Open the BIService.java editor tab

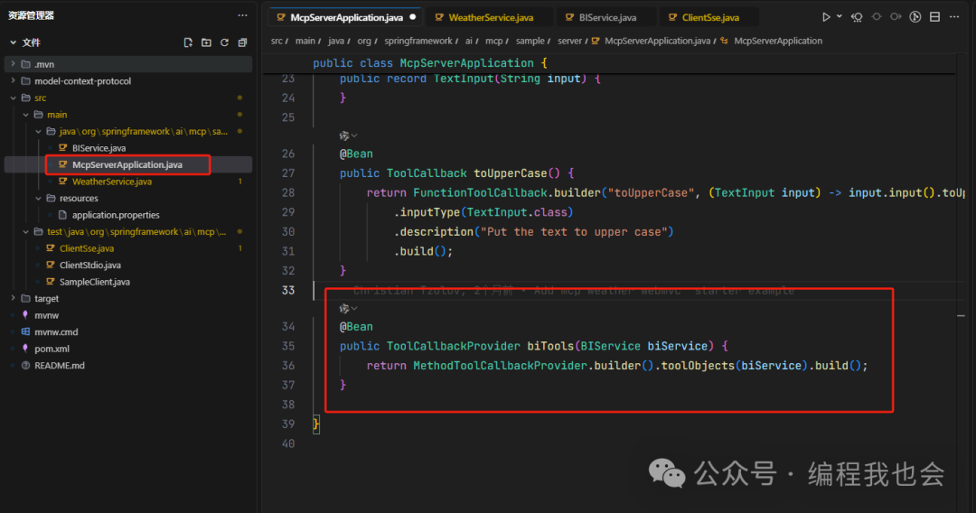(x=607, y=17)
